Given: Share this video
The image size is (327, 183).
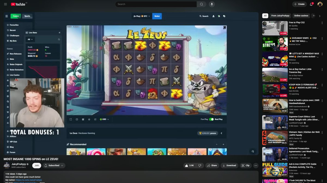Looking at the screenshot, I should [212, 165].
